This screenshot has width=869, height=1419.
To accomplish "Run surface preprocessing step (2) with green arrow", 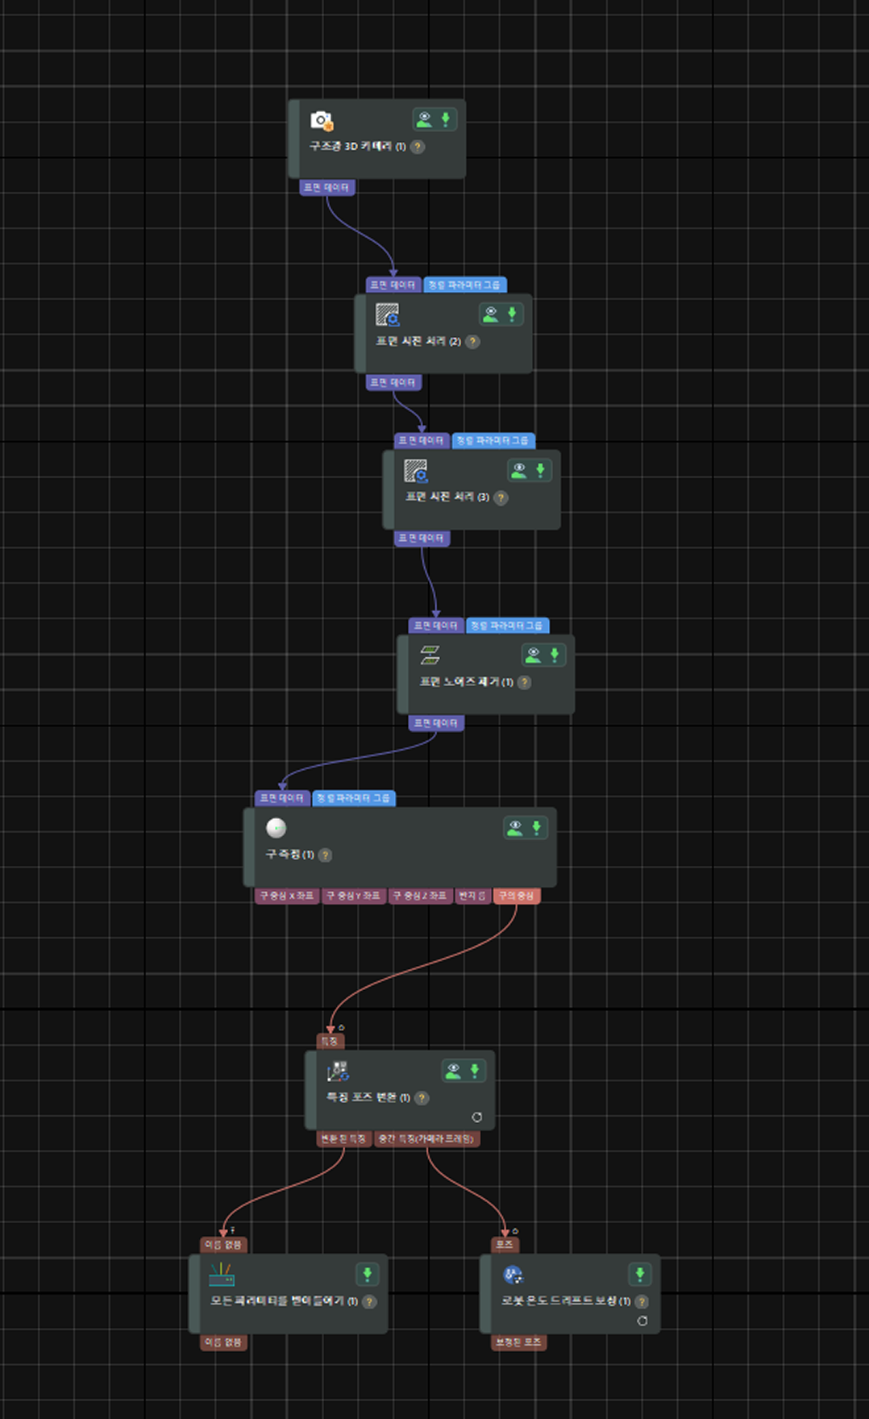I will pyautogui.click(x=511, y=314).
